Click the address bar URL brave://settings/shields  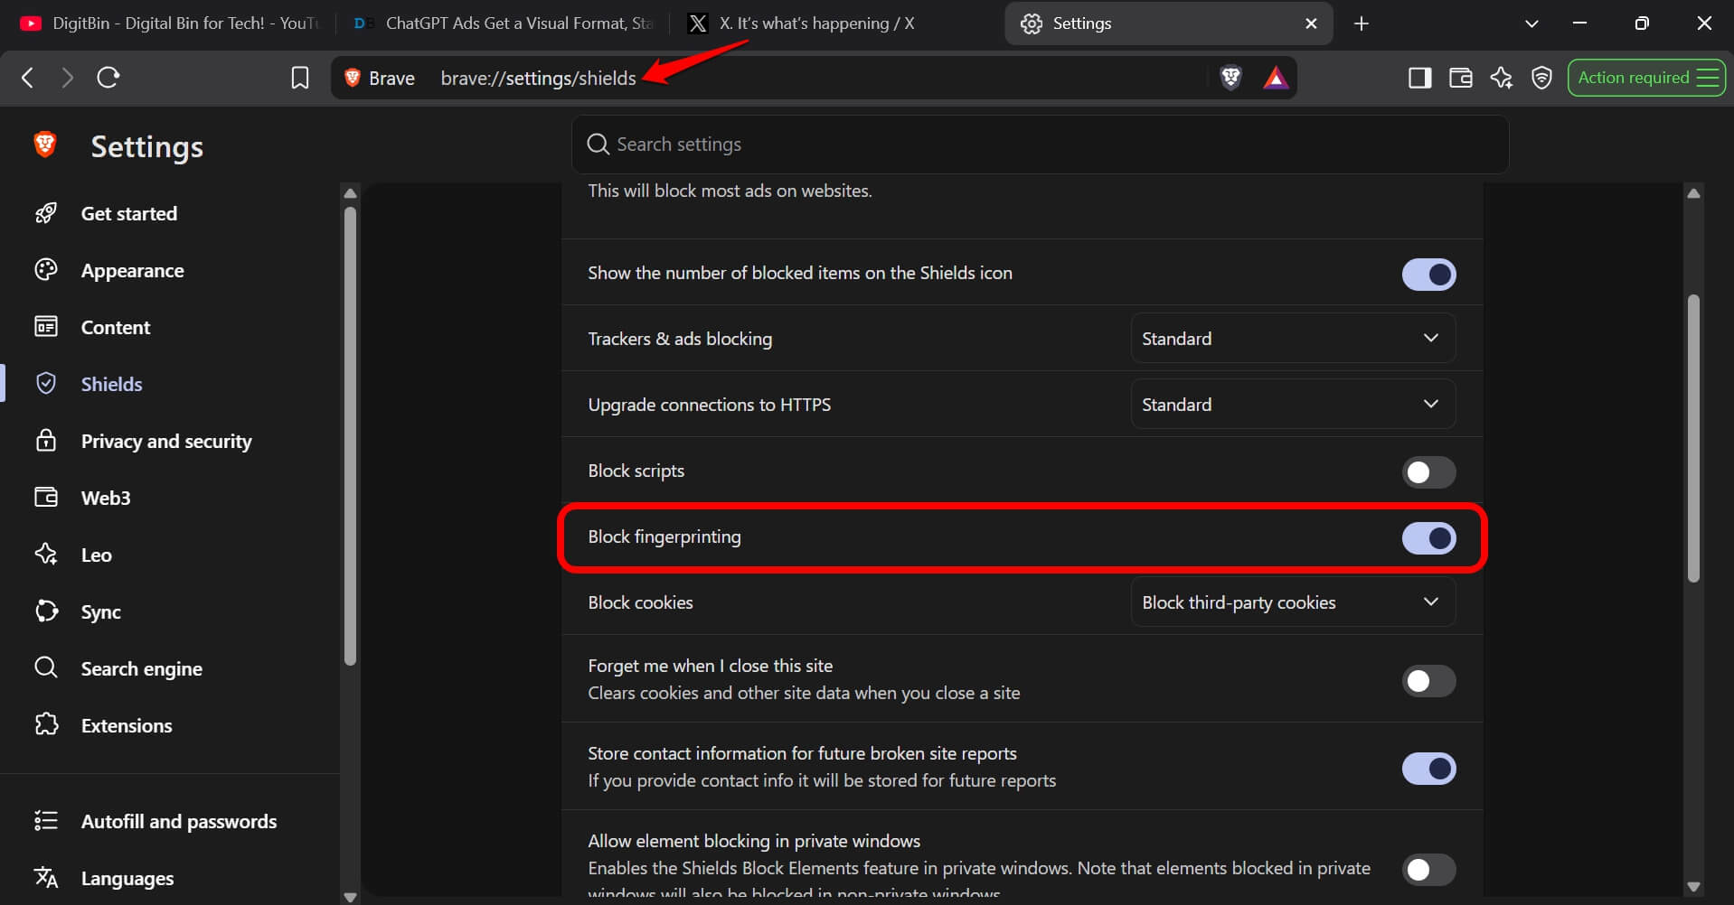pos(538,79)
